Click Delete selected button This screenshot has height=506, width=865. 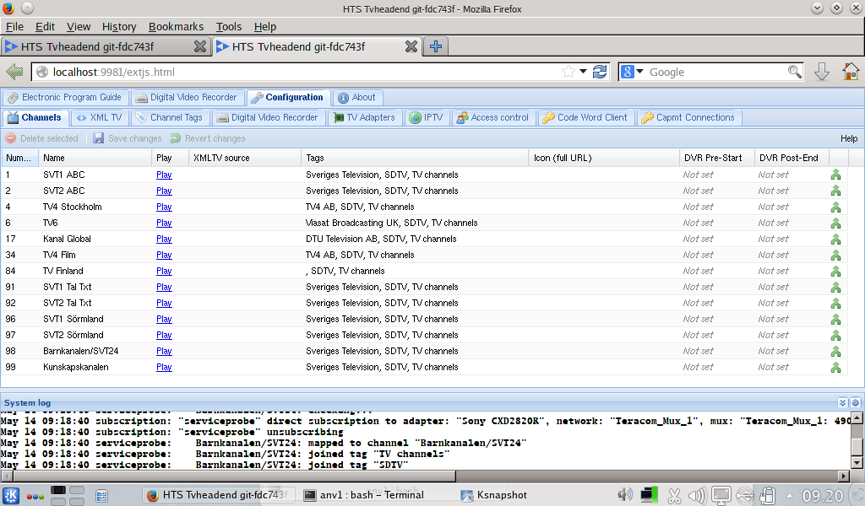click(x=42, y=139)
